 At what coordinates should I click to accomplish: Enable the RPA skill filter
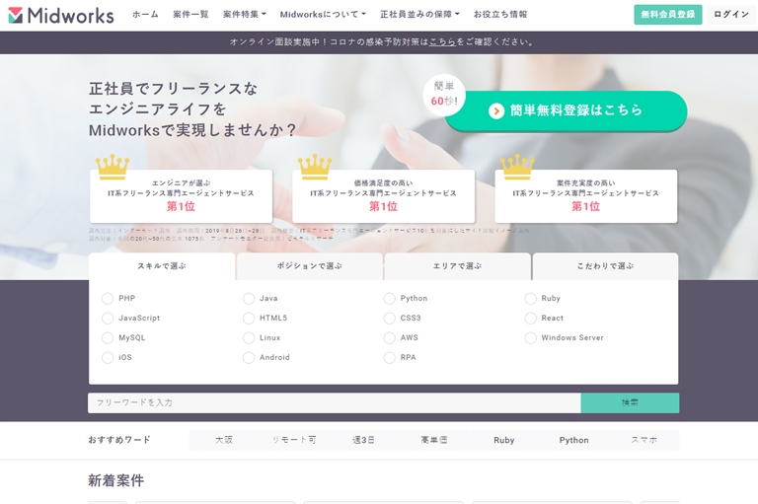[x=389, y=358]
